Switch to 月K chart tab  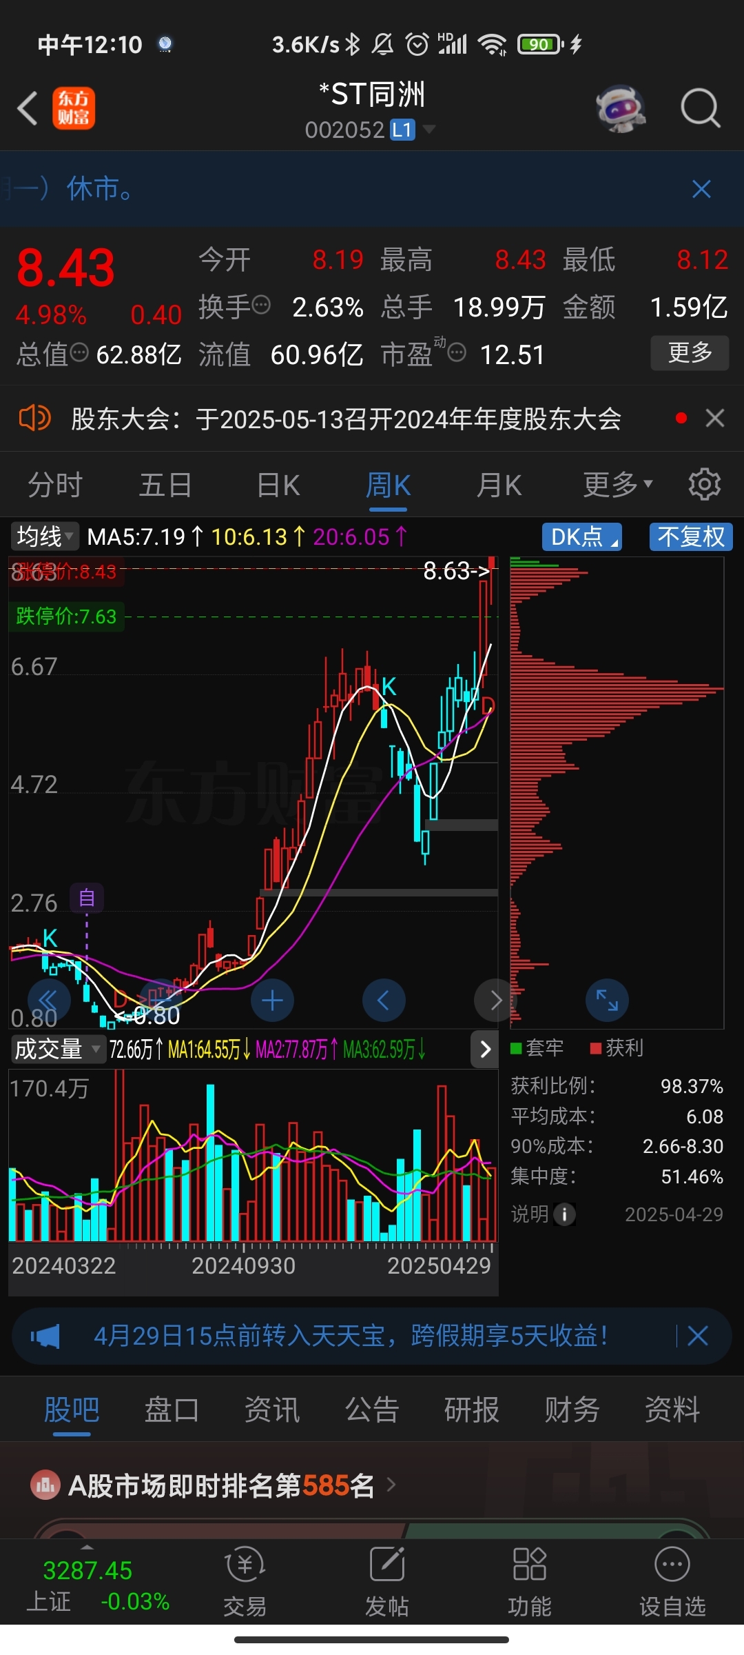click(x=499, y=484)
